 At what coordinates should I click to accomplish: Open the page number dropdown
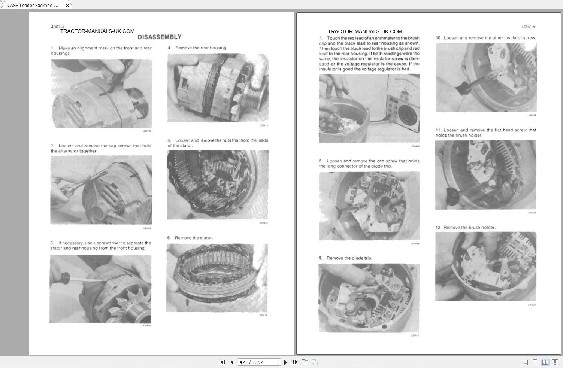pyautogui.click(x=278, y=362)
